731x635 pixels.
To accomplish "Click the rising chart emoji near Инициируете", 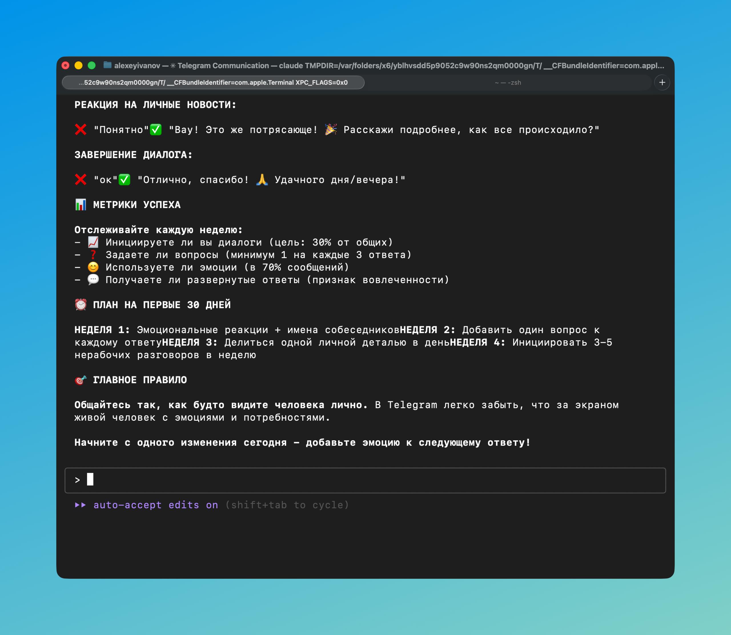I will point(93,242).
